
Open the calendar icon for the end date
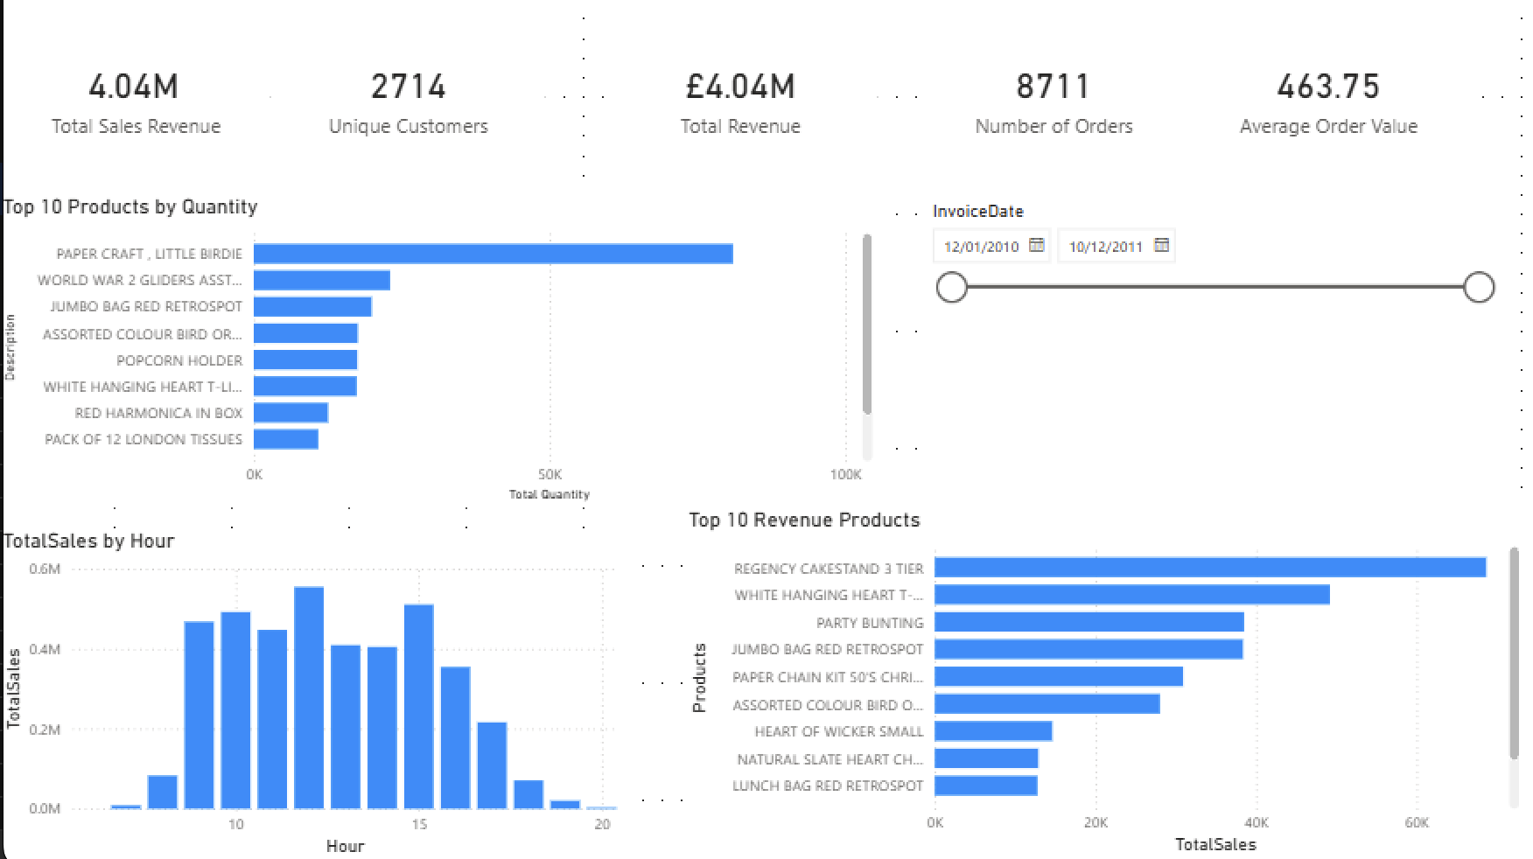(1162, 247)
